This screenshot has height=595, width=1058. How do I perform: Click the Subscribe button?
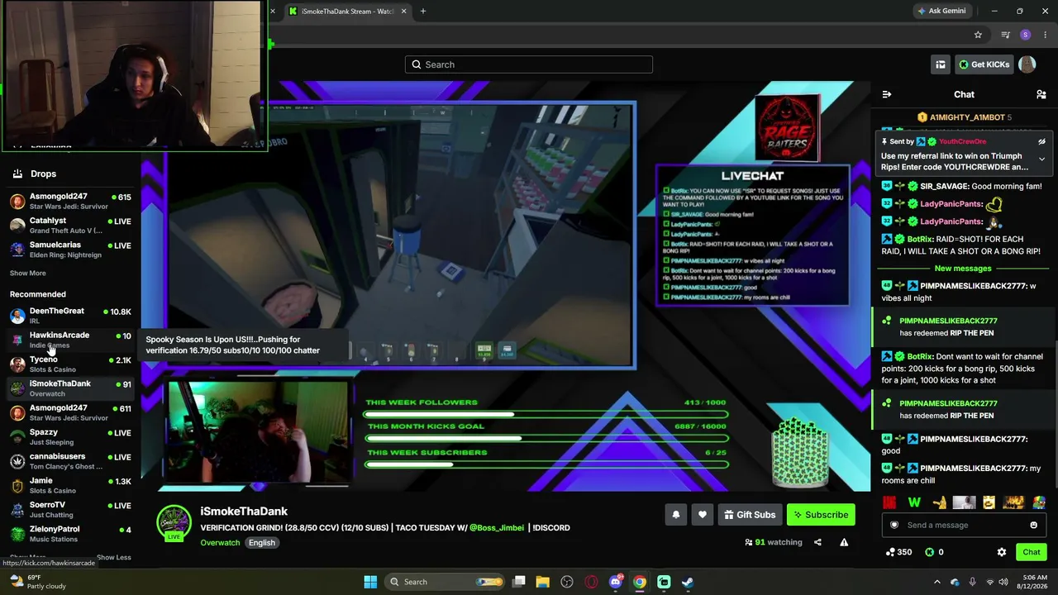pyautogui.click(x=821, y=515)
